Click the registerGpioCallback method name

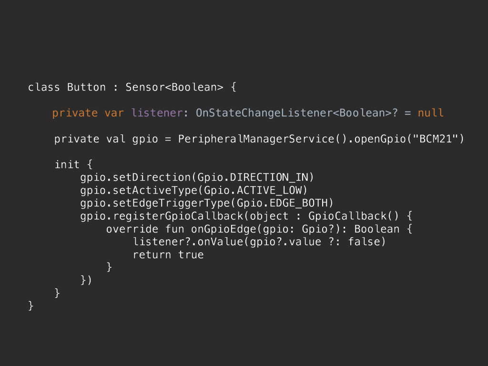click(178, 216)
